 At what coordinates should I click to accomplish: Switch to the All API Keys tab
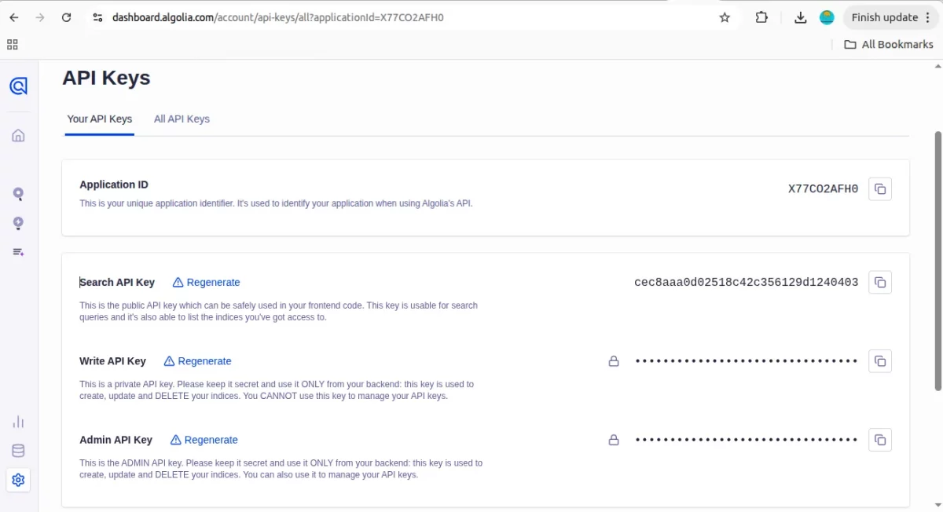coord(182,119)
